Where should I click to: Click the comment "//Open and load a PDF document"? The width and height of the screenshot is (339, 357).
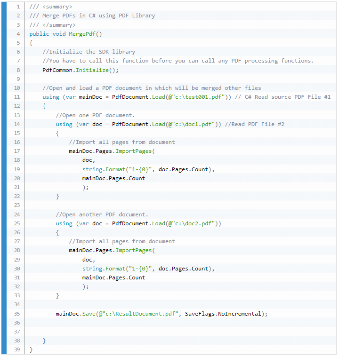[152, 88]
